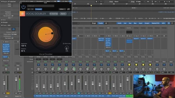The image size is (175, 98).
Task: Open the Manual preset dropdown
Action: point(41,6)
